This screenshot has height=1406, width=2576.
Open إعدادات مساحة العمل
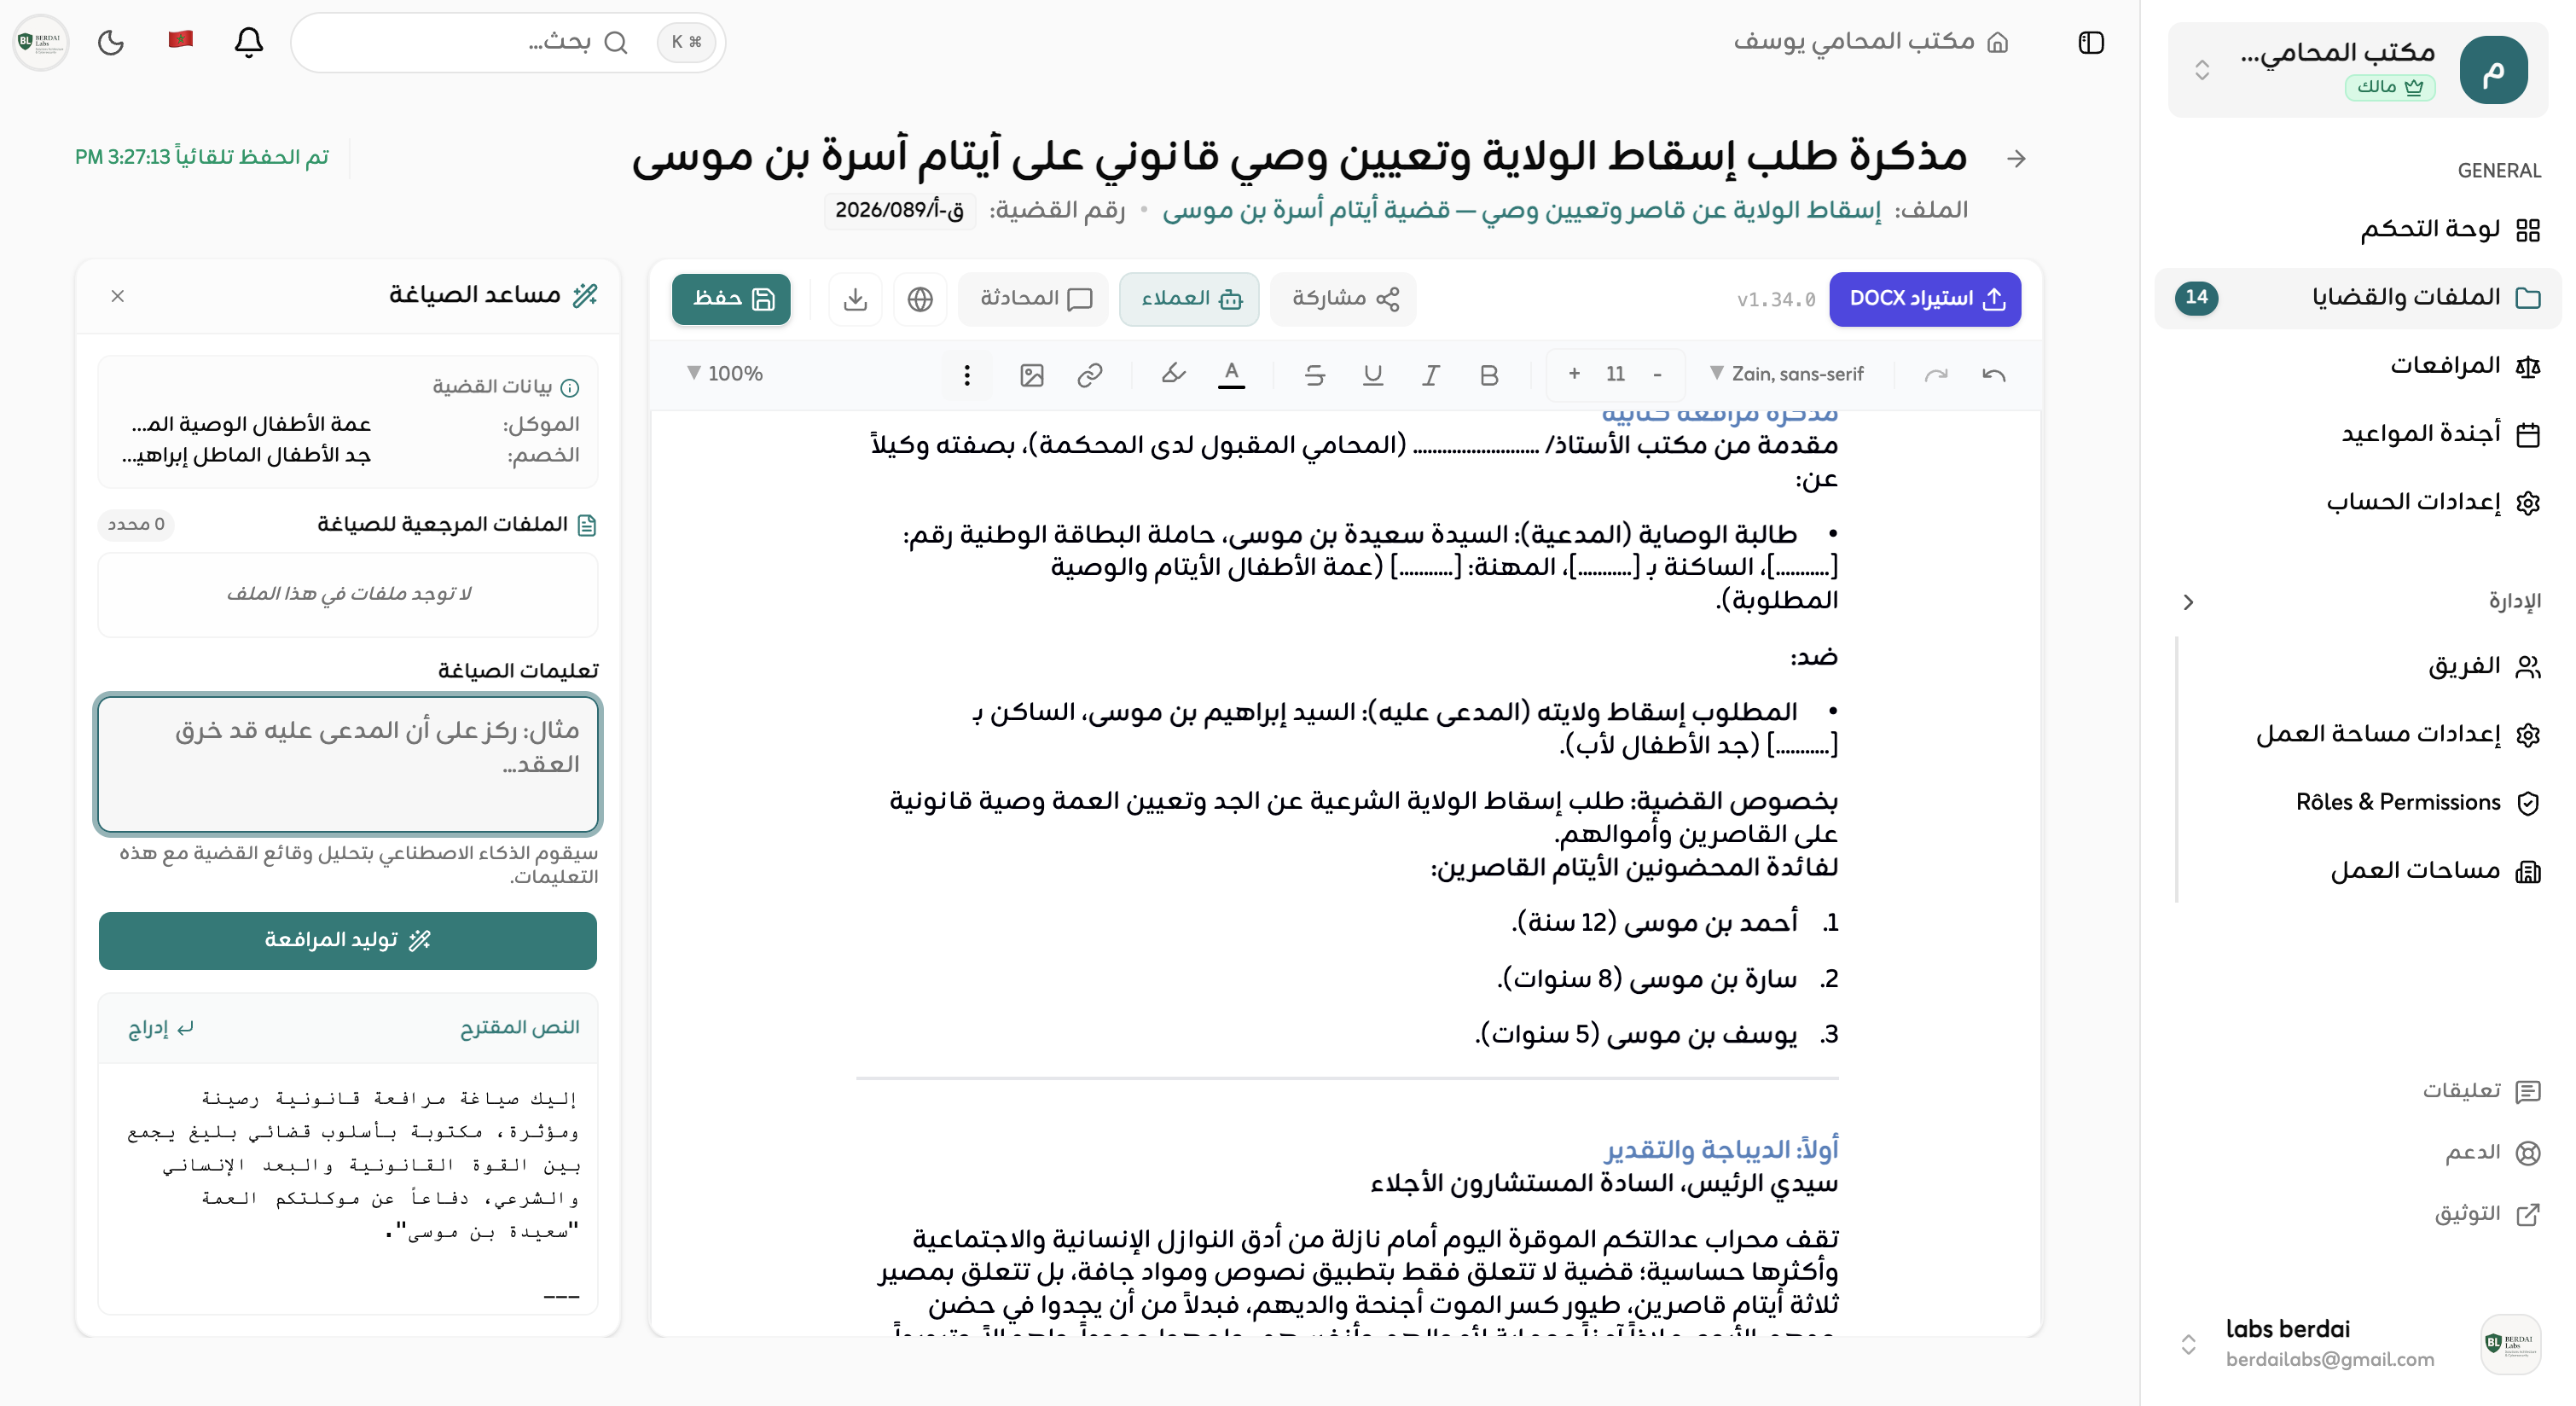tap(2368, 734)
